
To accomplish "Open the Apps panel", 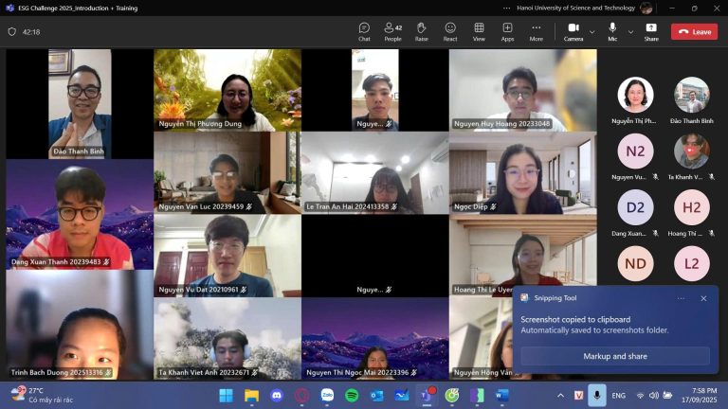I will tap(507, 32).
